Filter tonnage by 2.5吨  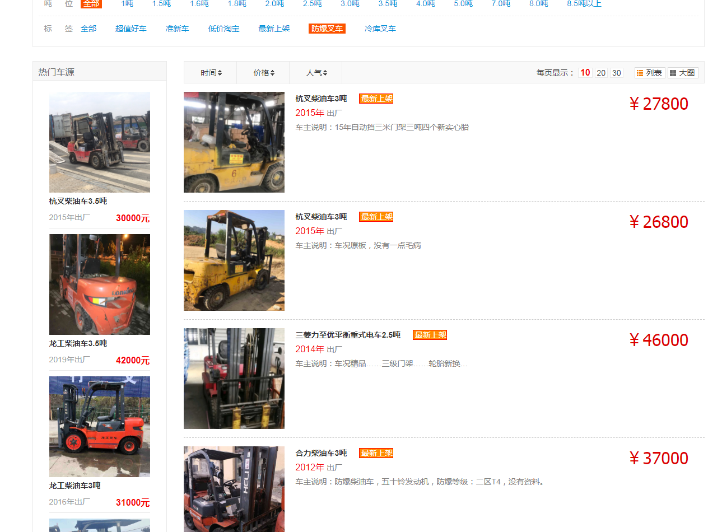coord(312,3)
